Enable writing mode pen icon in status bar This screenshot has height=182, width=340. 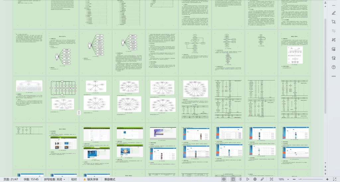262,179
